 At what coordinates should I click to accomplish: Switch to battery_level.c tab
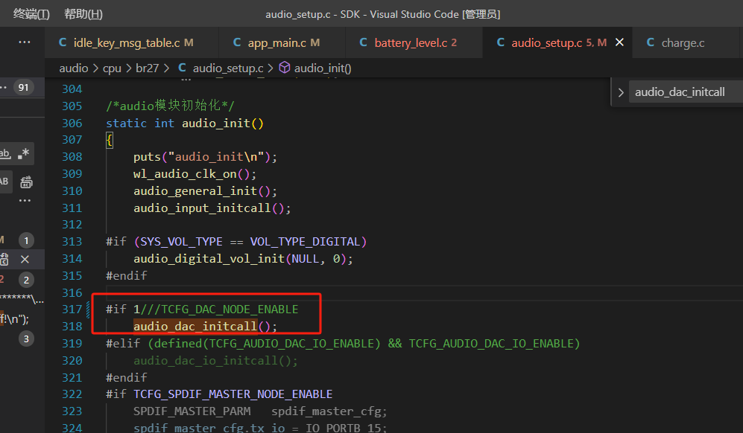(x=414, y=42)
